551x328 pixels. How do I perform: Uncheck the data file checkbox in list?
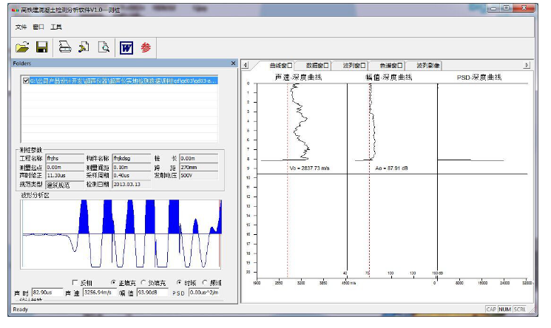(x=27, y=81)
